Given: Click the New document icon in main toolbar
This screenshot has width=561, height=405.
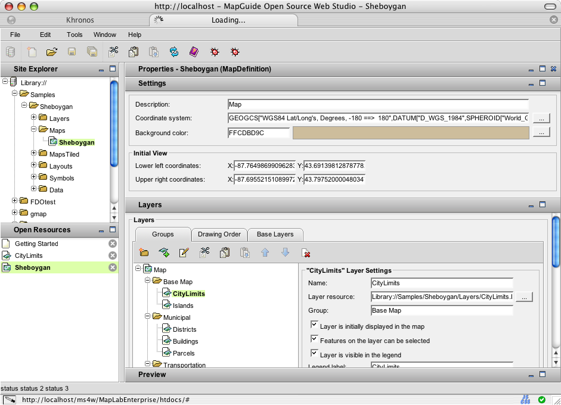Looking at the screenshot, I should [x=31, y=52].
